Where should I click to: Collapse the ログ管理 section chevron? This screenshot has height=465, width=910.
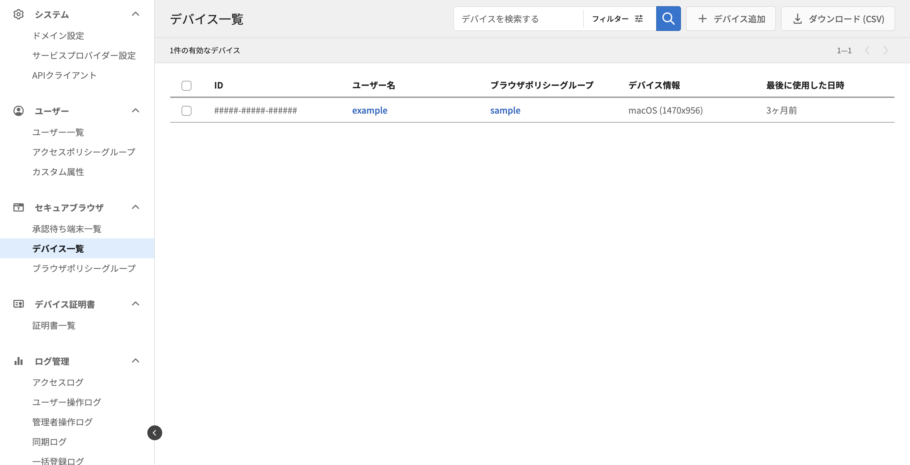point(135,361)
